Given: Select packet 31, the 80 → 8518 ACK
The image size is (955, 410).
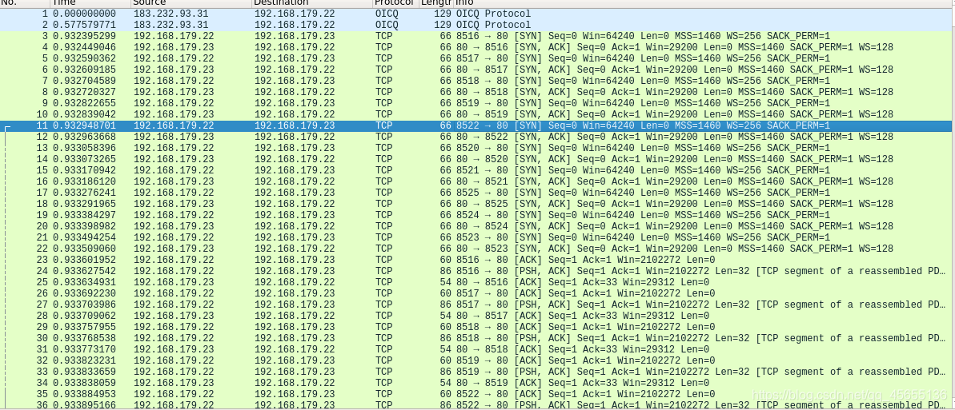Looking at the screenshot, I should pyautogui.click(x=477, y=349).
